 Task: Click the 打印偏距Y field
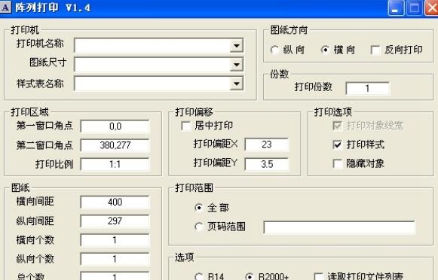[267, 164]
